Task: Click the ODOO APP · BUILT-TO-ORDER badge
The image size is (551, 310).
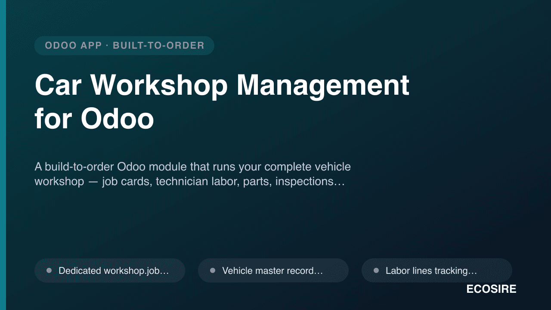Action: point(124,46)
